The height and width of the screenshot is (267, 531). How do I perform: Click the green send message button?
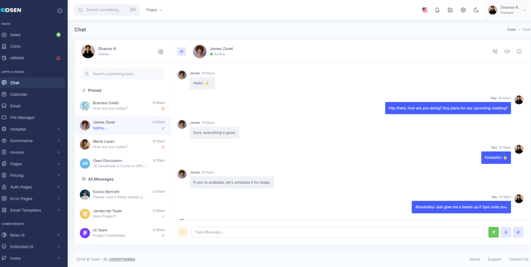[x=493, y=232]
